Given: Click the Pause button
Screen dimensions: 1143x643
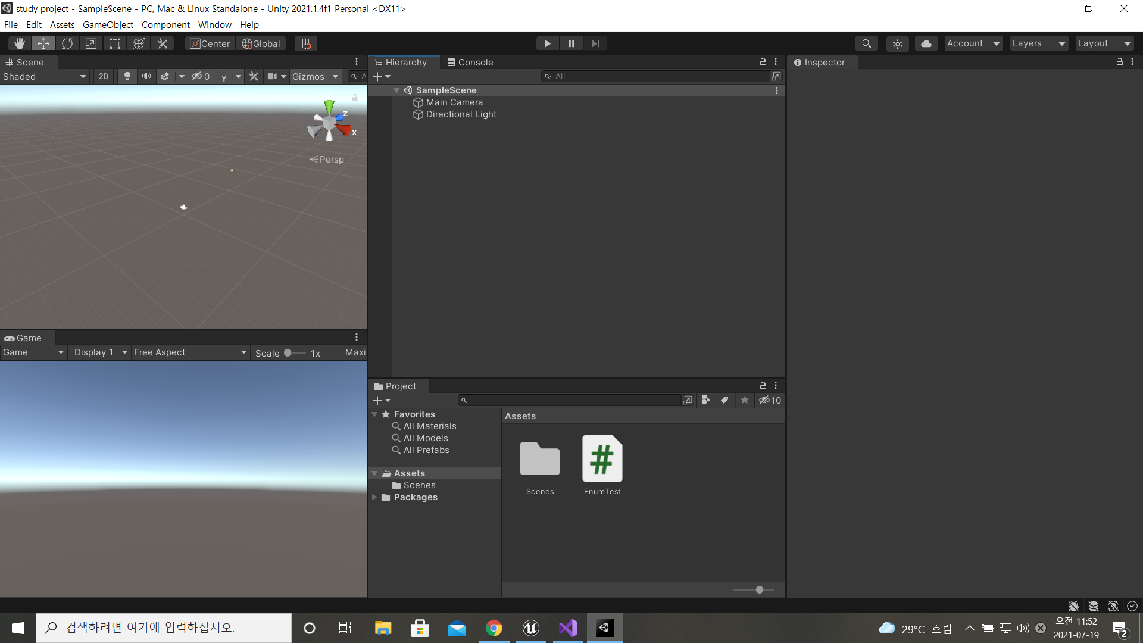Looking at the screenshot, I should [571, 43].
